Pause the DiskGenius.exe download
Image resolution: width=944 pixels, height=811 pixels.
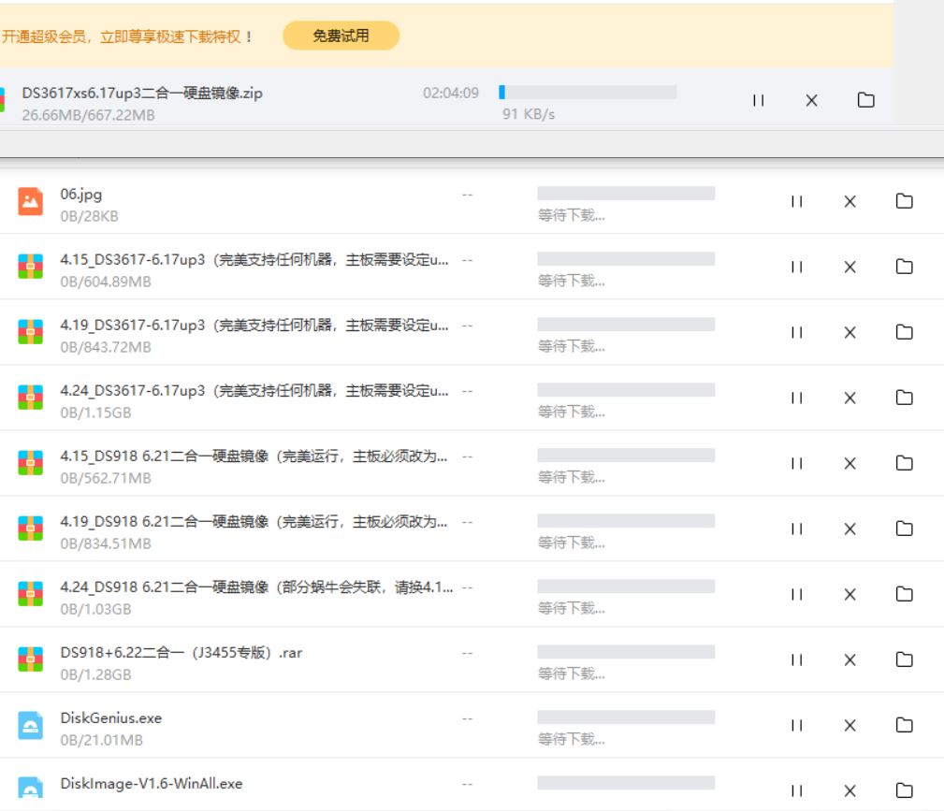796,726
